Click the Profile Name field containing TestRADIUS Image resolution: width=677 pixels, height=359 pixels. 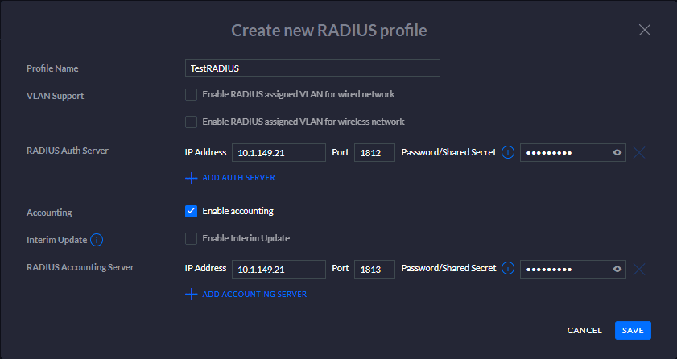tap(312, 68)
